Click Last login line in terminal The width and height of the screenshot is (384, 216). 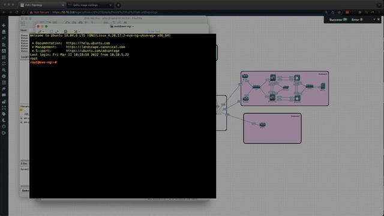pos(79,55)
